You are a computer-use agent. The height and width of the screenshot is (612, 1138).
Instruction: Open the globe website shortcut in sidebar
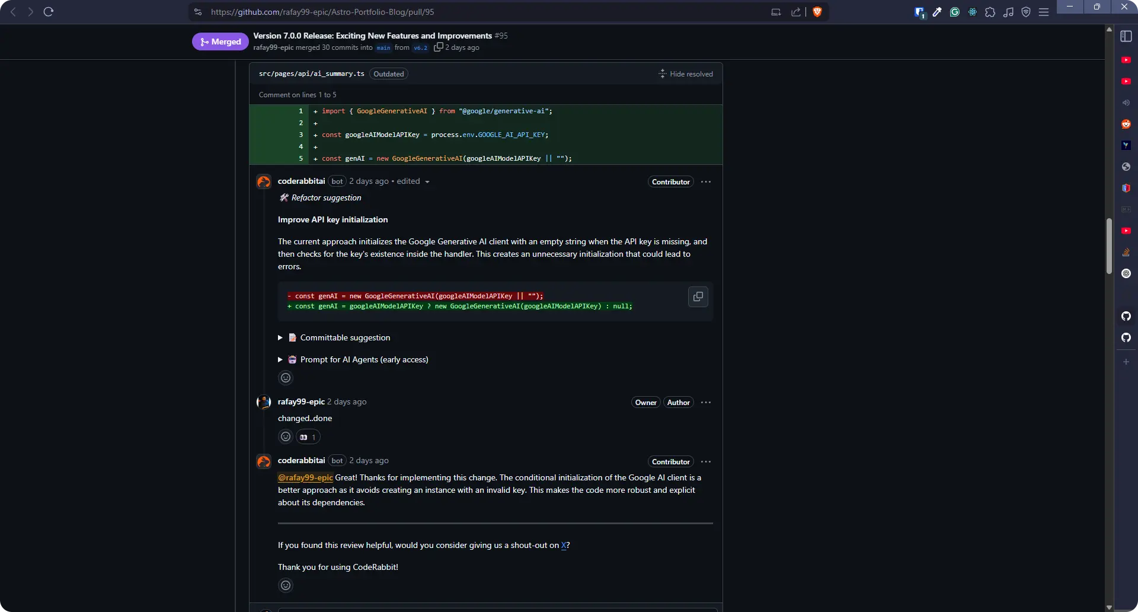coord(1126,167)
